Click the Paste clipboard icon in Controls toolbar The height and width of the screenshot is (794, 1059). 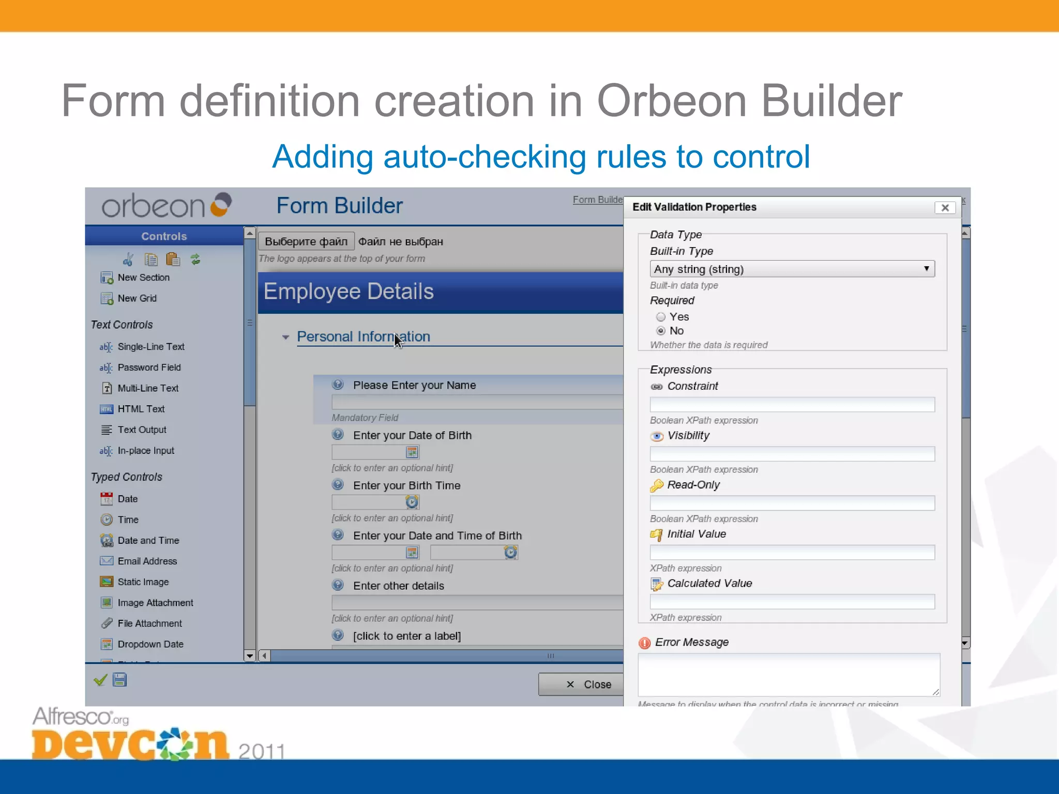pos(173,259)
